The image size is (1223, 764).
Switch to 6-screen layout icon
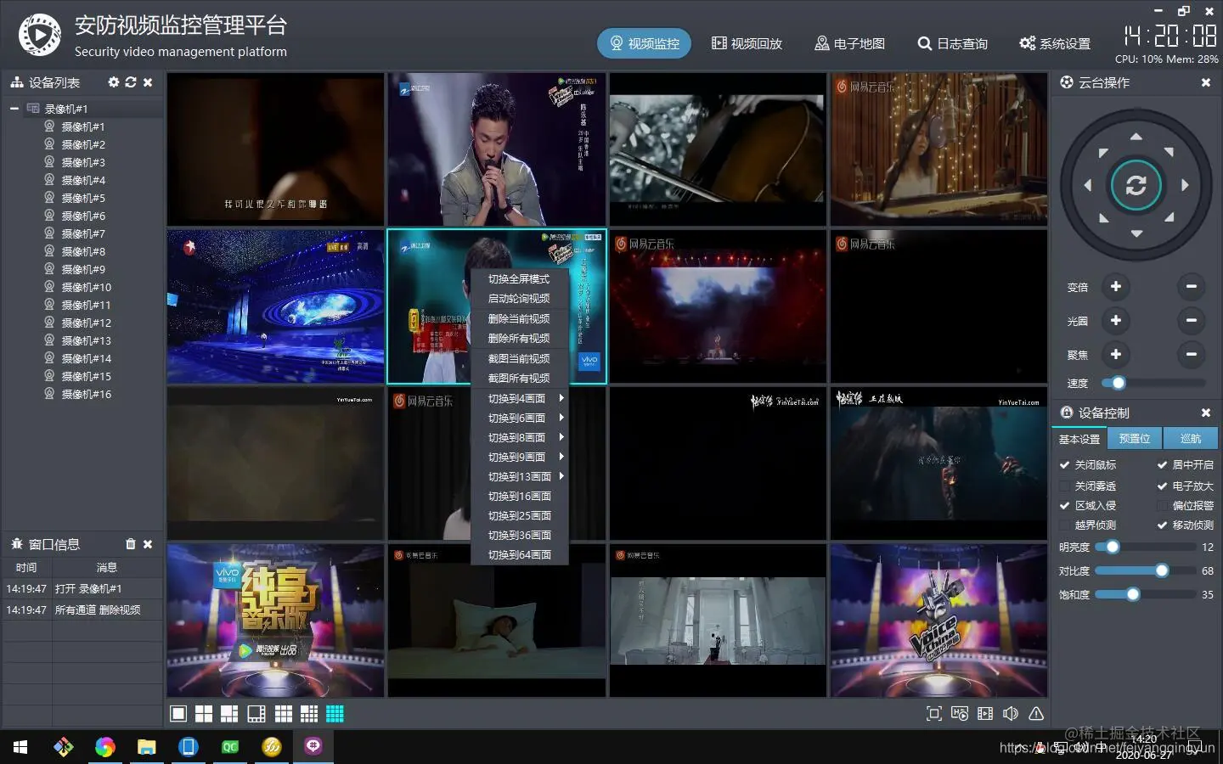pyautogui.click(x=229, y=714)
